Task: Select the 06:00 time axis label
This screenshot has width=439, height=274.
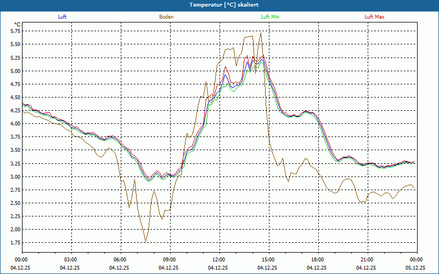Action: click(120, 260)
